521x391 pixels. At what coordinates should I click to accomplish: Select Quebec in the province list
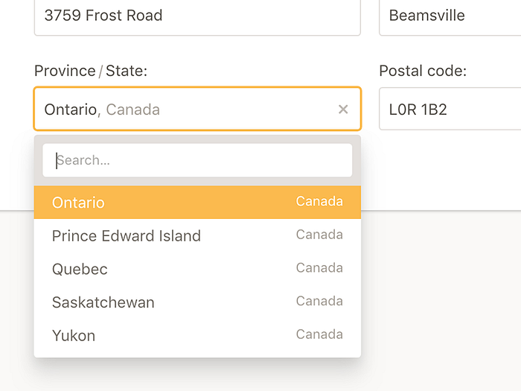point(80,269)
